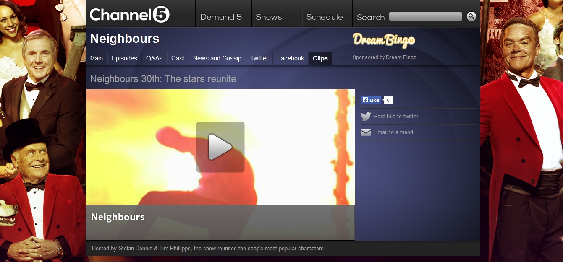
Task: Select the Clips tab
Action: (x=320, y=58)
